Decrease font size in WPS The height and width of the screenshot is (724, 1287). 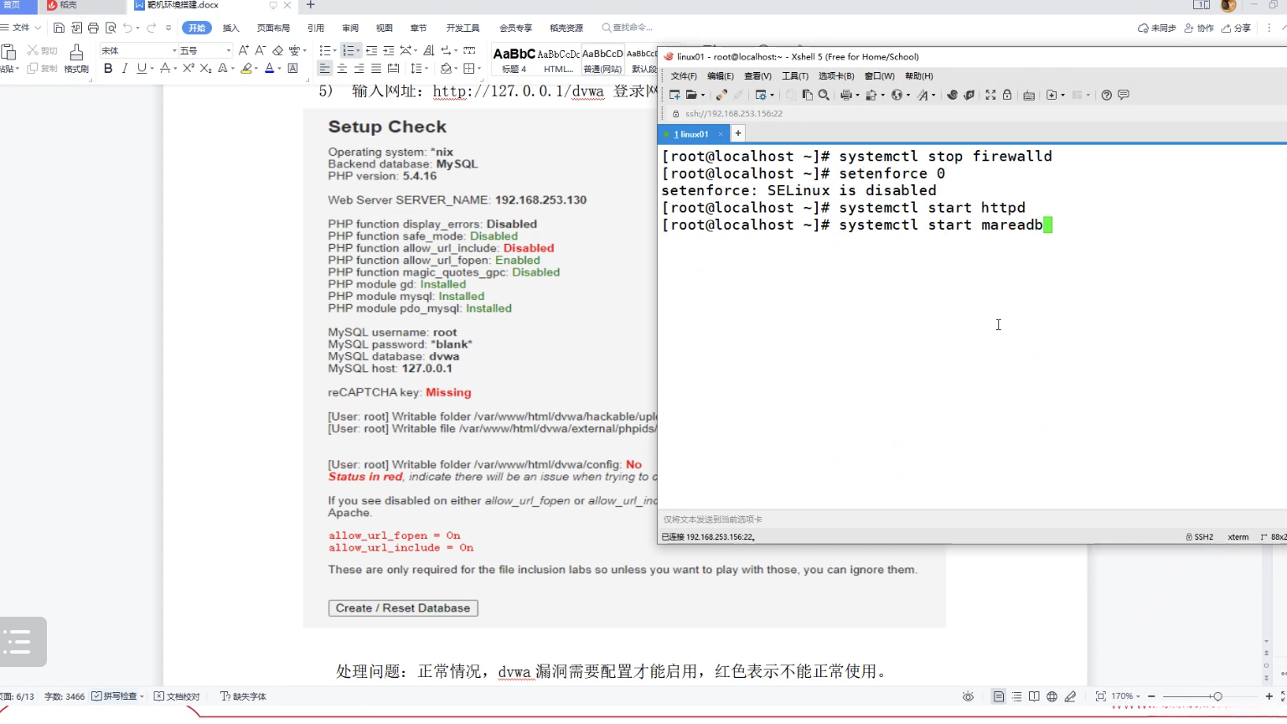(x=260, y=50)
